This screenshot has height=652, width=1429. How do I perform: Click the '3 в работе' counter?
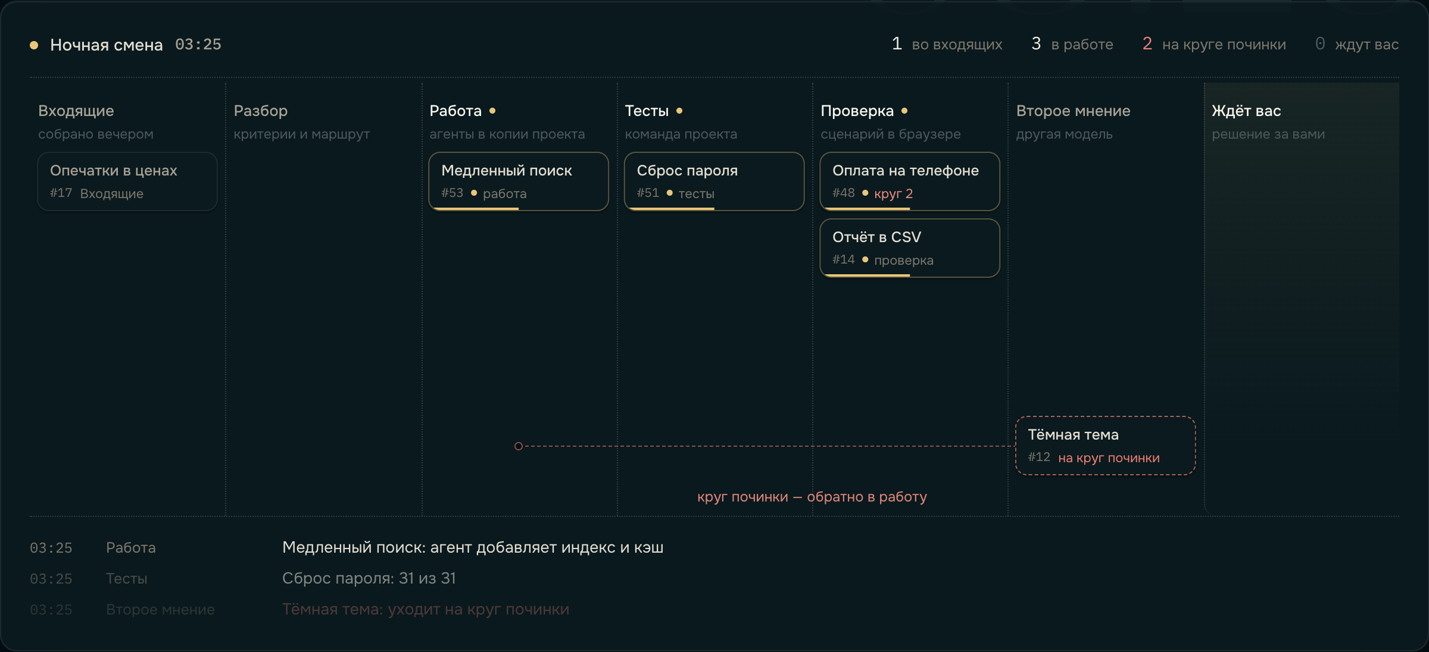click(1072, 44)
